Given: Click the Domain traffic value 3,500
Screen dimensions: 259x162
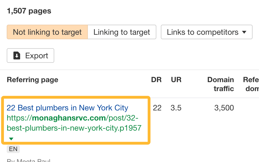Looking at the screenshot, I should point(224,108).
